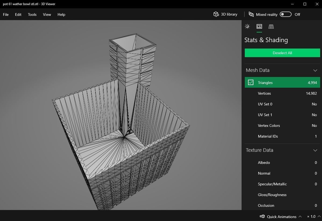This screenshot has height=221, width=322.
Task: Select the Occlusion row
Action: (282, 205)
